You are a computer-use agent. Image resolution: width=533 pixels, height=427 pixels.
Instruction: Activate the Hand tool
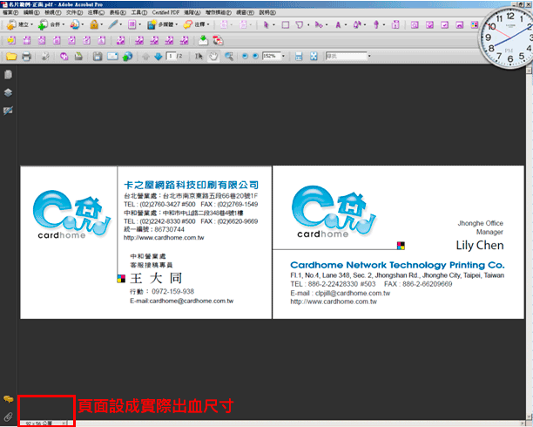(x=213, y=57)
